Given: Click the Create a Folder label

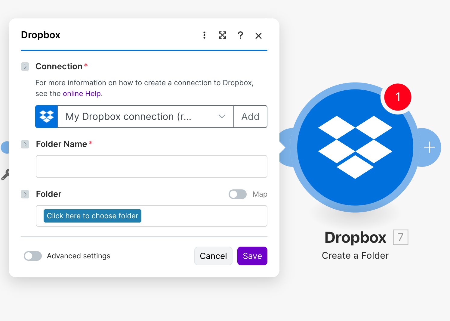Looking at the screenshot, I should [x=355, y=256].
